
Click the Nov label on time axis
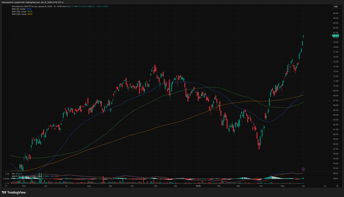pos(156,186)
